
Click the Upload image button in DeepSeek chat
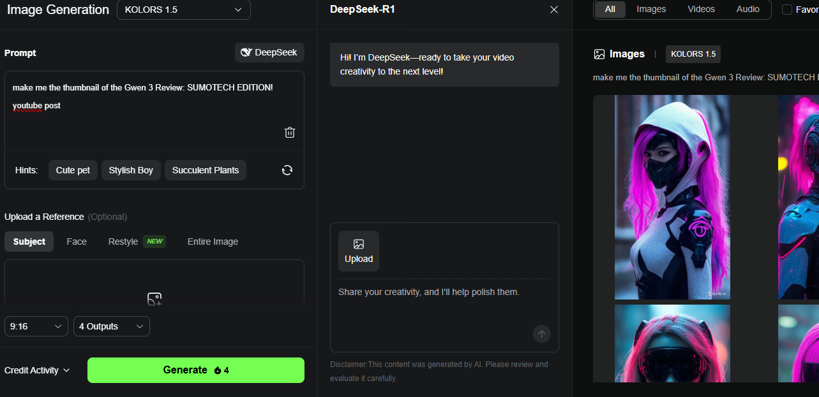point(359,251)
